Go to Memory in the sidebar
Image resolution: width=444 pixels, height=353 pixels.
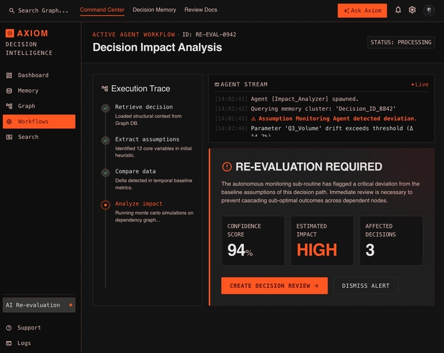[x=39, y=91]
